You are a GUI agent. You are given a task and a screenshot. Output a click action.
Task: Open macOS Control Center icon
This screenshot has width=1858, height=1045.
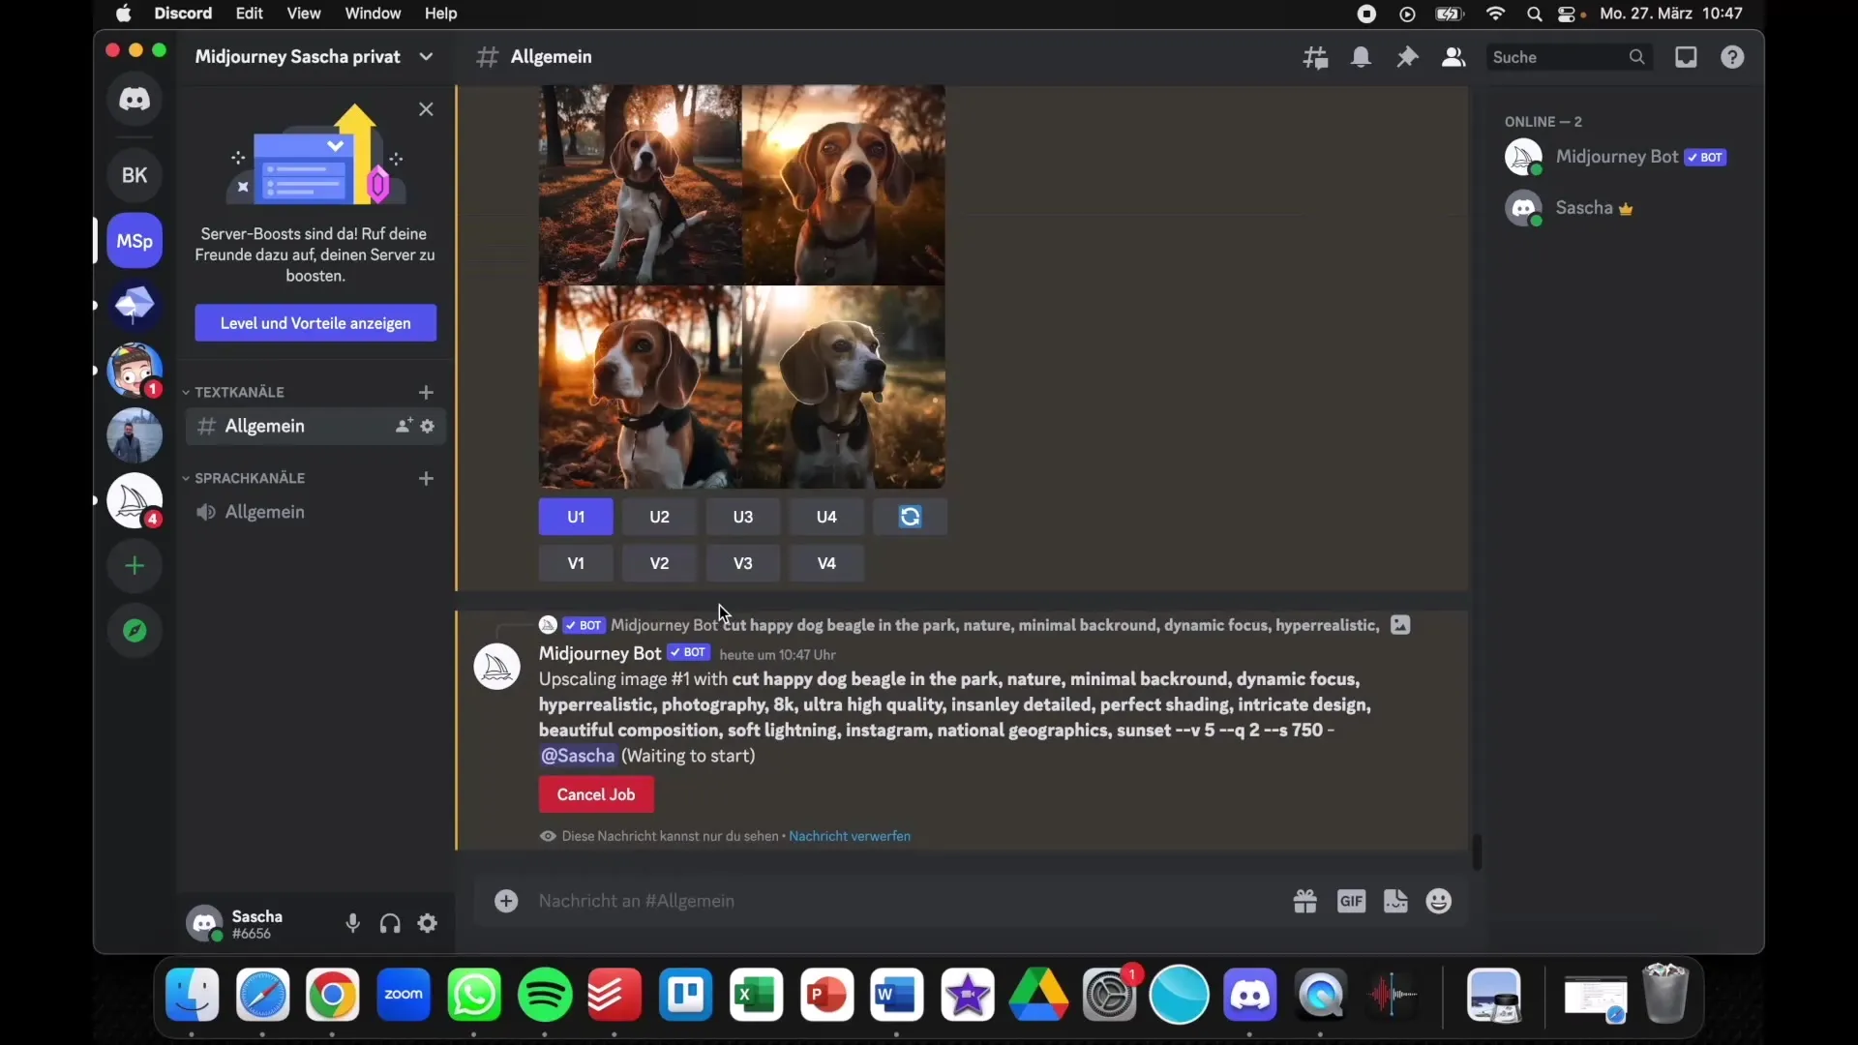click(x=1569, y=14)
